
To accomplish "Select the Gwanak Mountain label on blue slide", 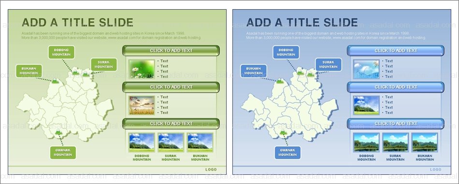I will (287, 153).
